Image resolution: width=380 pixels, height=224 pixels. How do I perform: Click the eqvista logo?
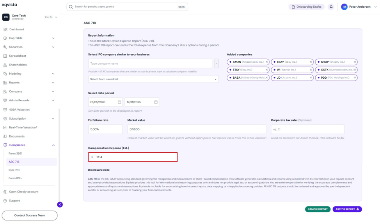click(9, 5)
